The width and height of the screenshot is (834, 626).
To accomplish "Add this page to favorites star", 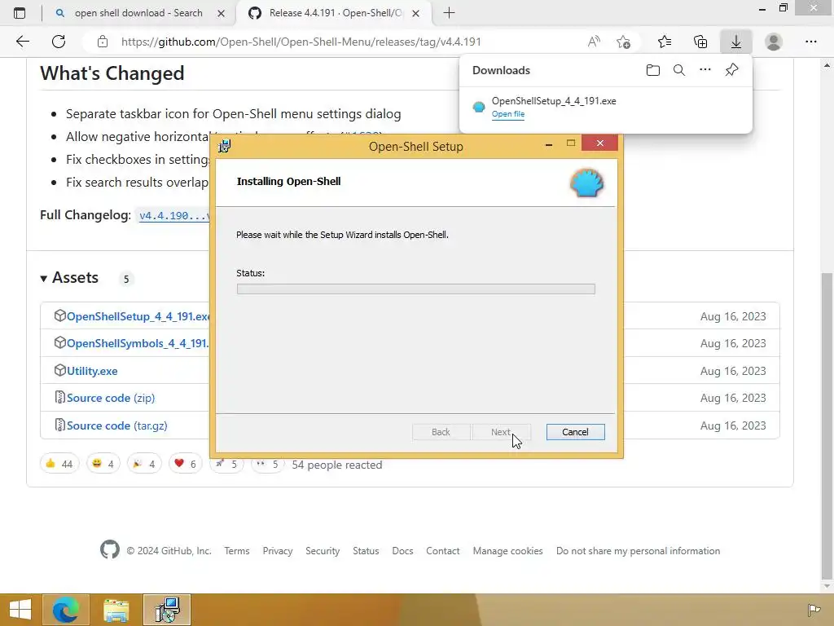I will click(623, 42).
